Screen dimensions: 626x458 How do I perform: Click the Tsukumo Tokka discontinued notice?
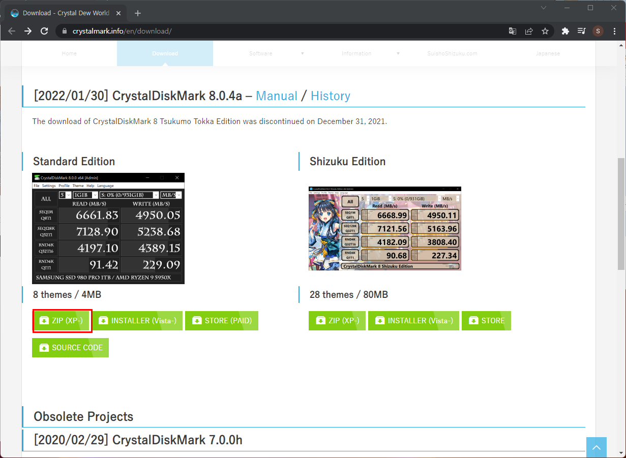(x=210, y=121)
